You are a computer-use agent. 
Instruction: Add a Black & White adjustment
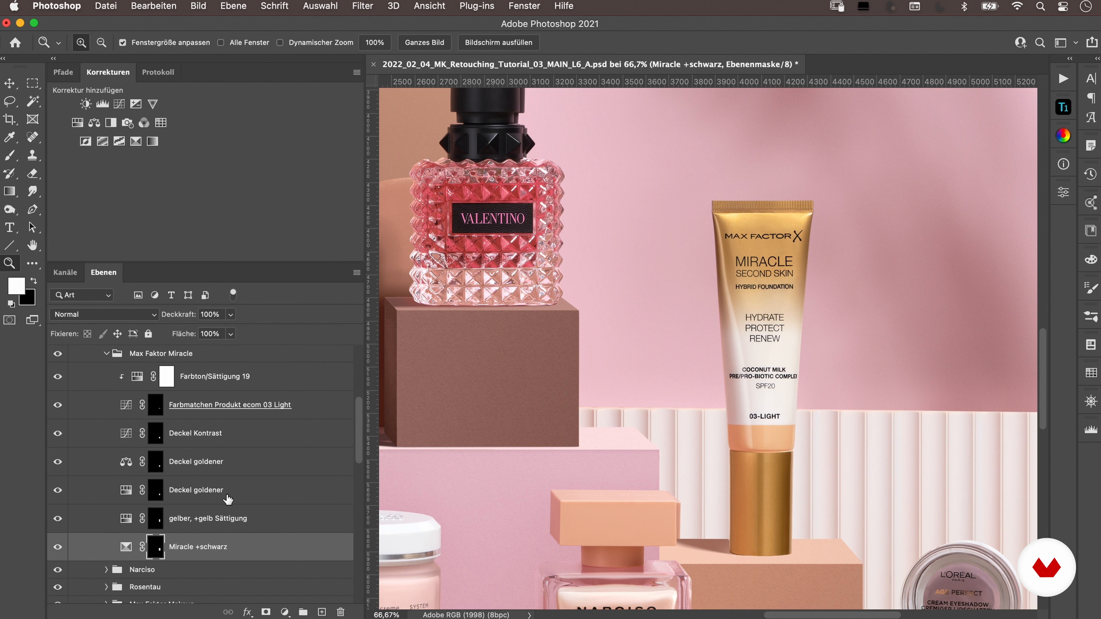pyautogui.click(x=111, y=123)
